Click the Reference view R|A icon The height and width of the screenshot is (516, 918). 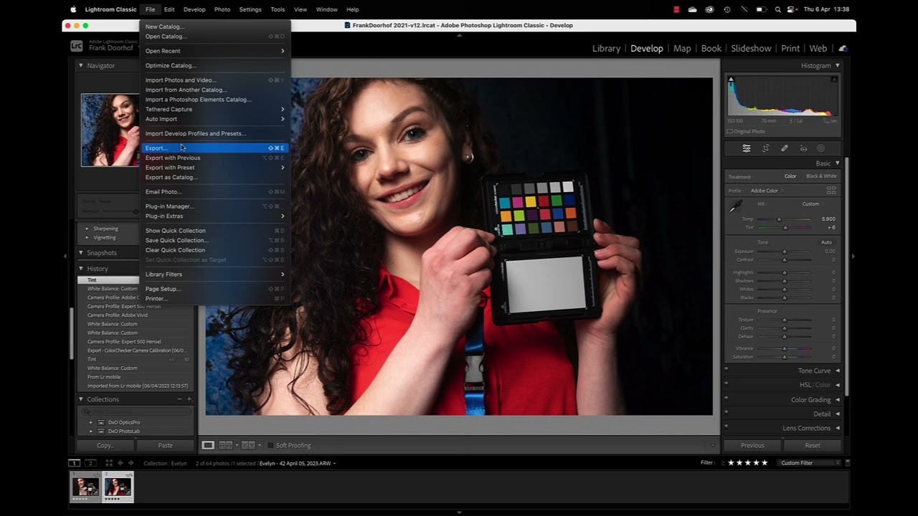click(x=226, y=445)
